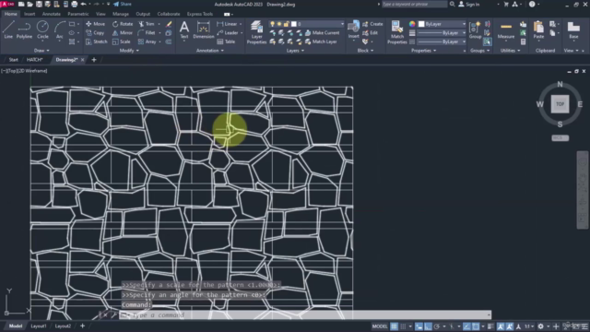
Task: Expand the Layers panel
Action: point(295,51)
